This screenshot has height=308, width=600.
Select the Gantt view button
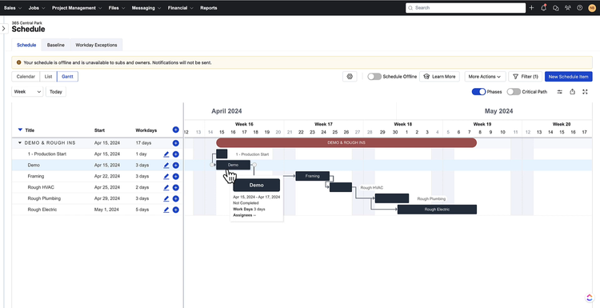tap(67, 77)
